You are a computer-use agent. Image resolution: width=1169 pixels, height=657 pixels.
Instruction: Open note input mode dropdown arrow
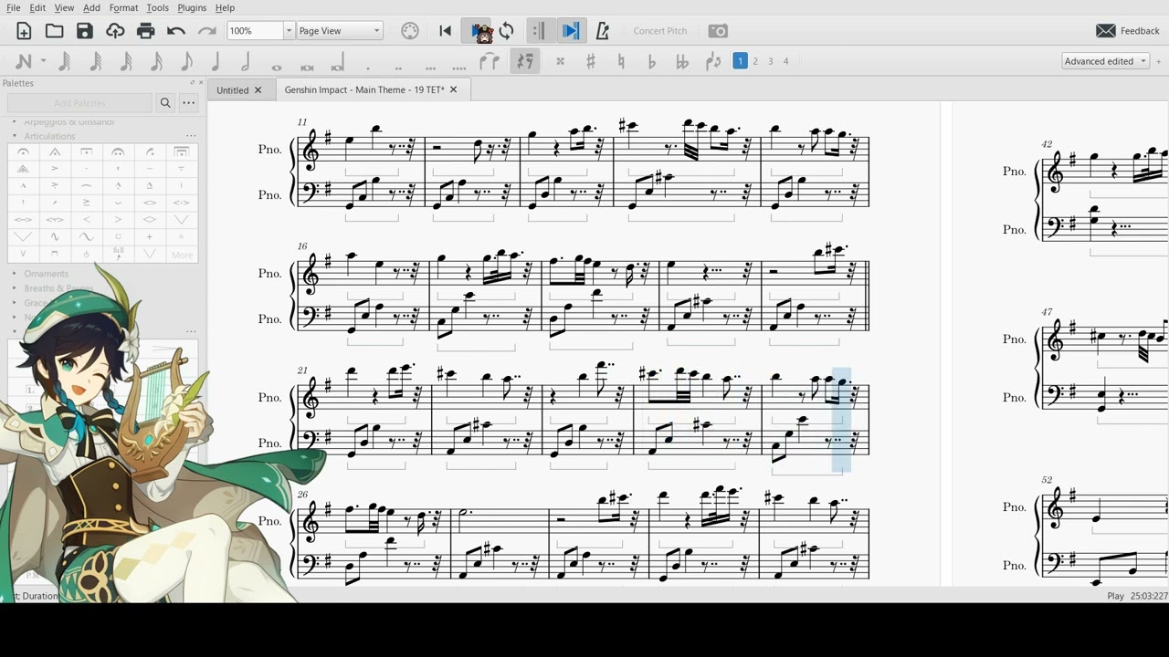[x=43, y=62]
